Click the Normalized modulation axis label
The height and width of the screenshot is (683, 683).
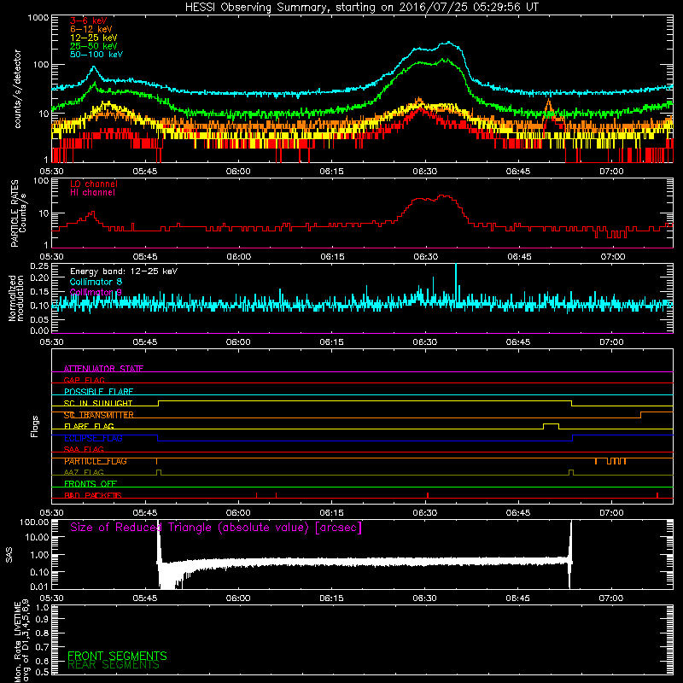click(16, 298)
